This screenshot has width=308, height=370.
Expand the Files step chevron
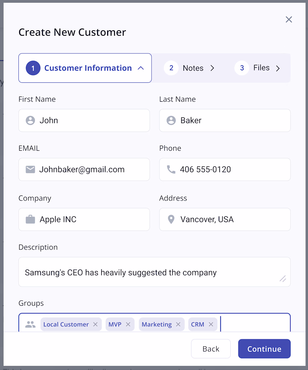click(278, 69)
